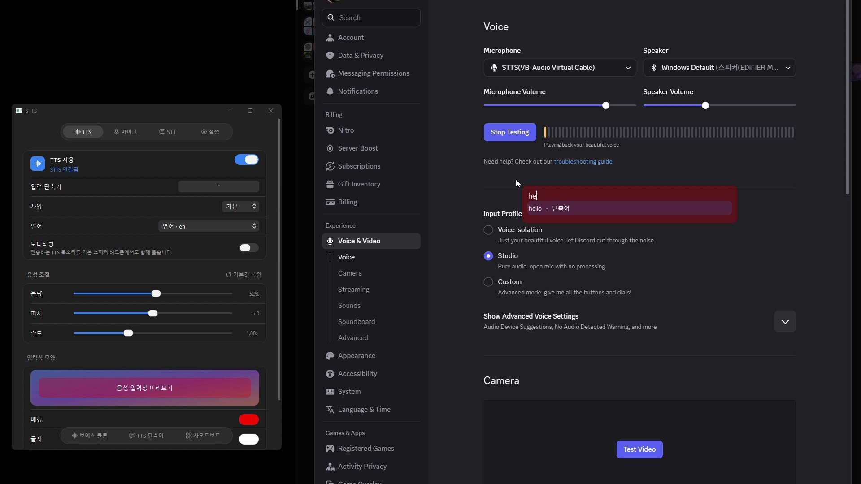Open the Accessibility icon entry

click(x=330, y=374)
